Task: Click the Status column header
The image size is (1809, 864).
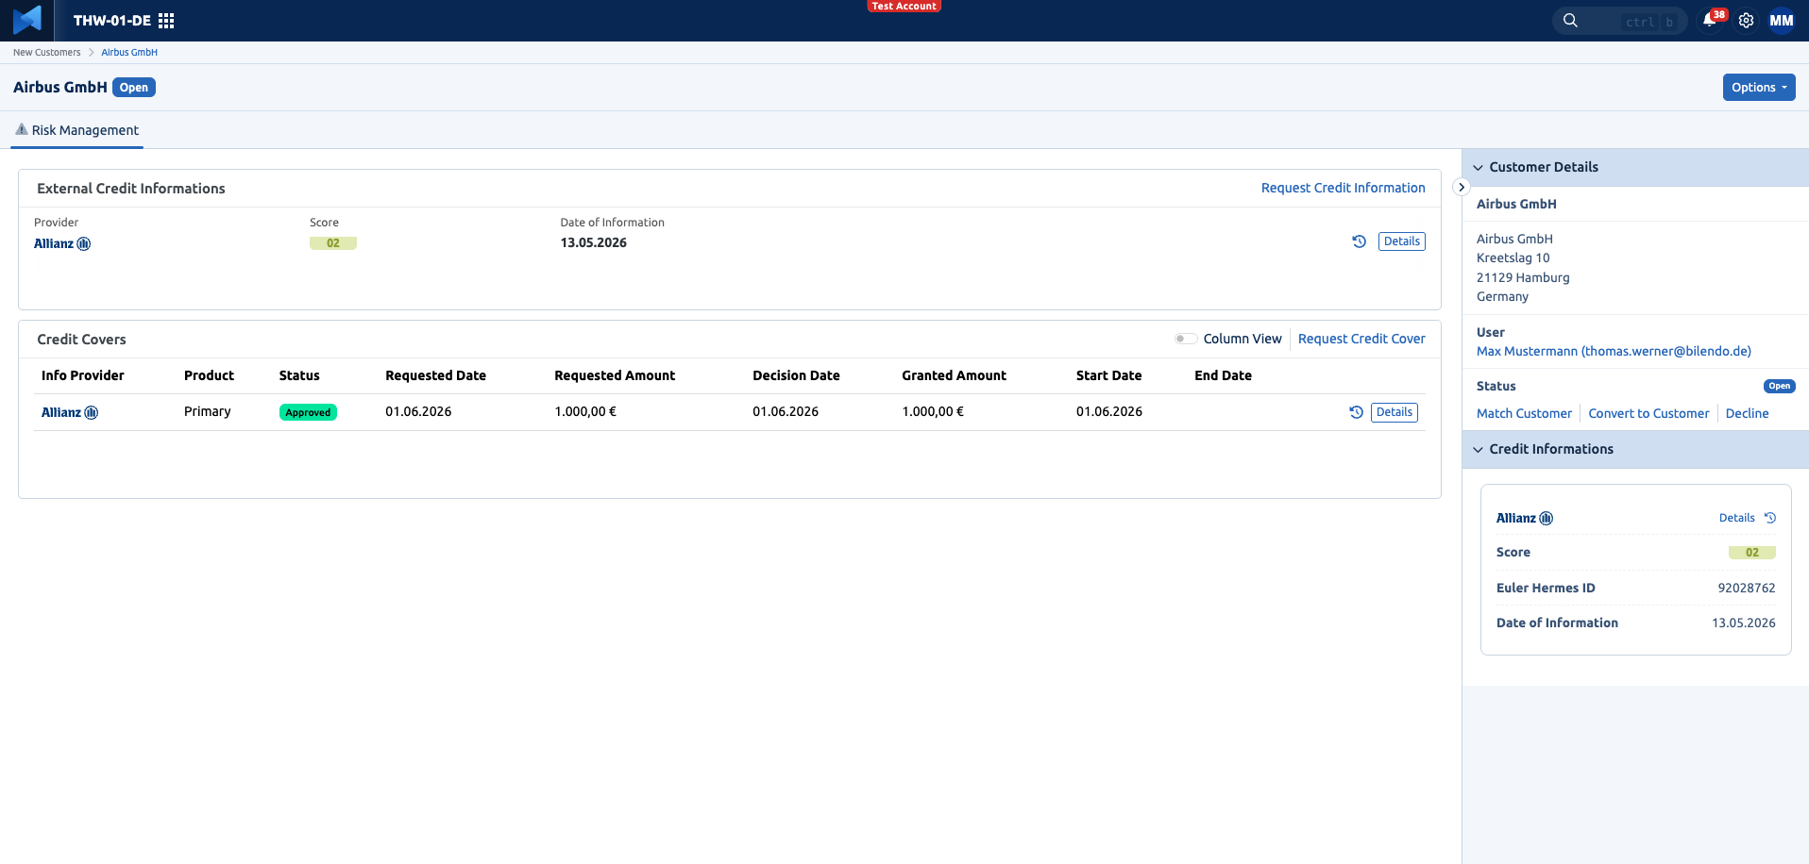Action: 299,375
